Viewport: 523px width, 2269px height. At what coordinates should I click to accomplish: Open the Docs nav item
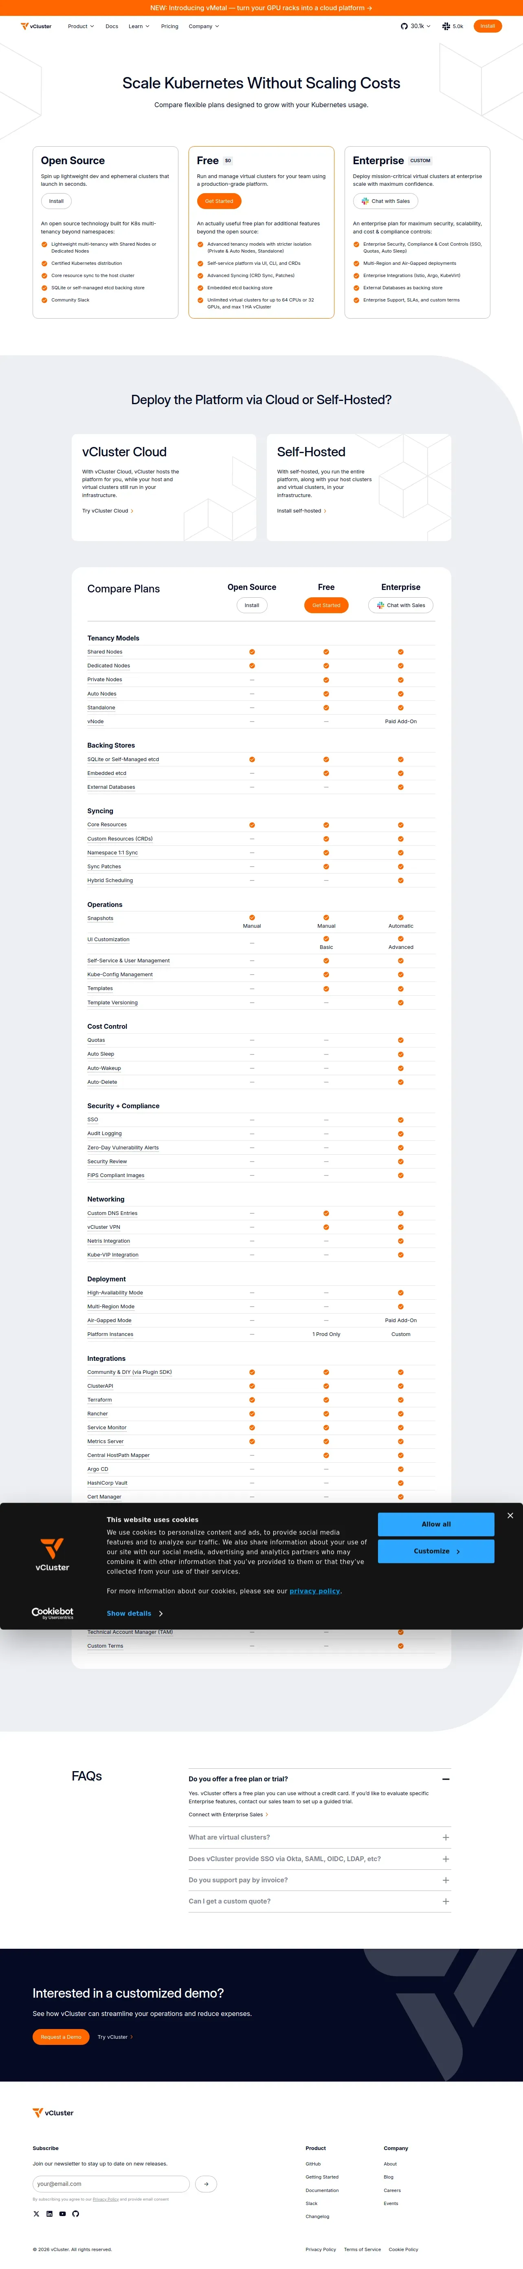click(x=112, y=26)
